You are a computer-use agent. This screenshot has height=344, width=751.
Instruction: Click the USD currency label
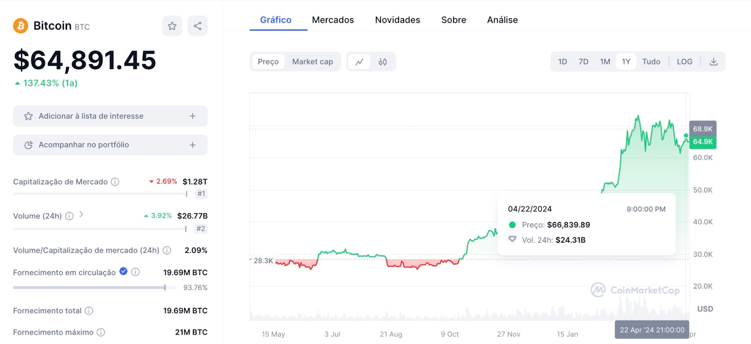click(x=705, y=309)
